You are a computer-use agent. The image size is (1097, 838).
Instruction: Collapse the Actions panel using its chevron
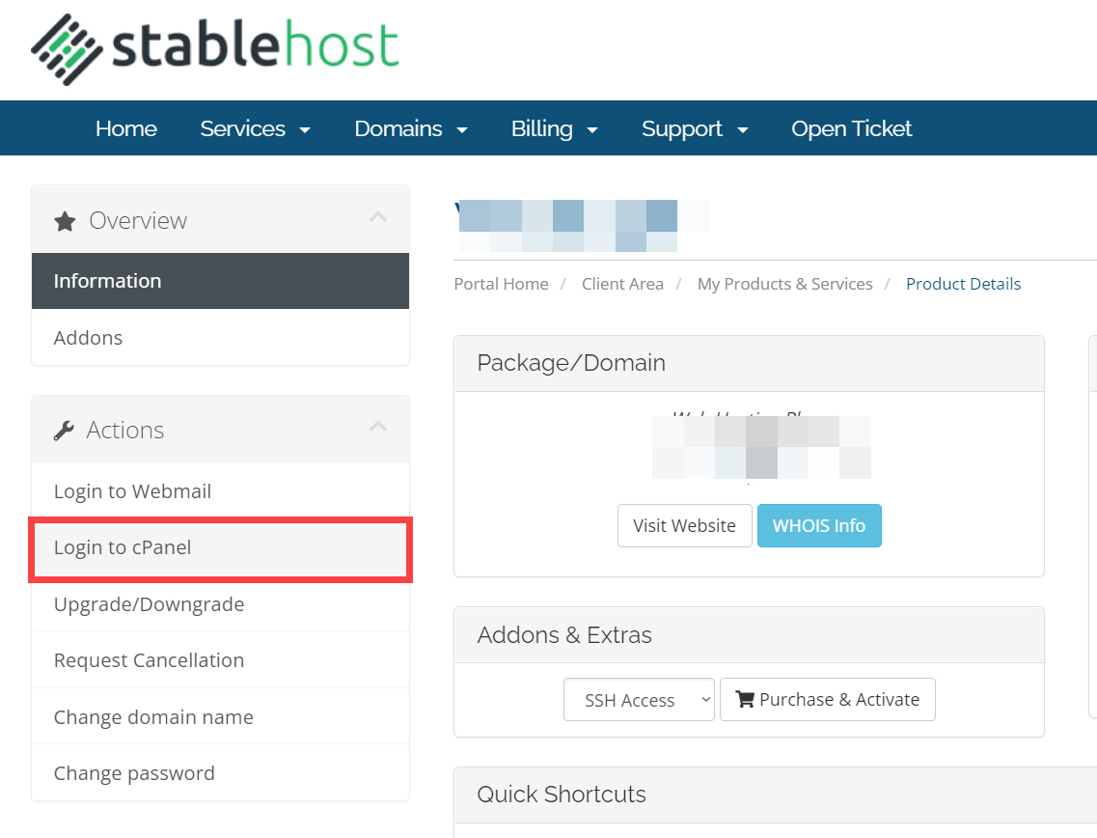tap(378, 428)
